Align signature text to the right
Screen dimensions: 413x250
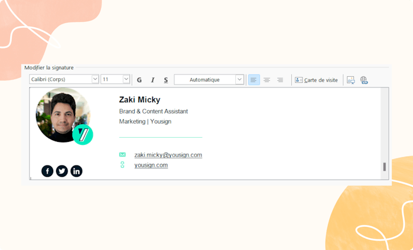[280, 80]
